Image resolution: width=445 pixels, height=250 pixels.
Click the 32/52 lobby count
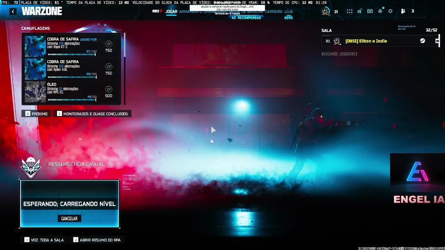pyautogui.click(x=431, y=30)
